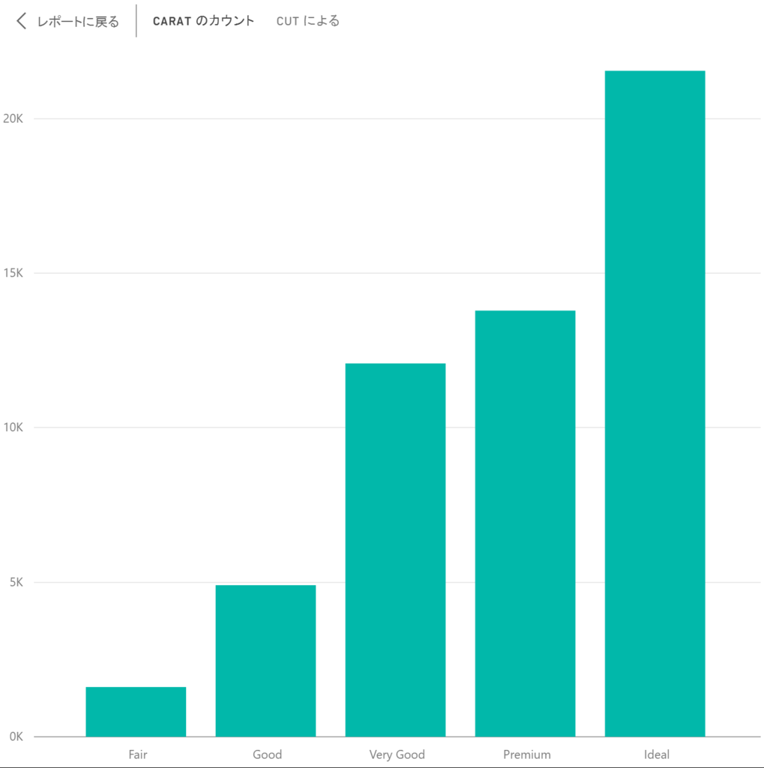The image size is (764, 768).
Task: Click the 10K axis label
Action: 13,427
